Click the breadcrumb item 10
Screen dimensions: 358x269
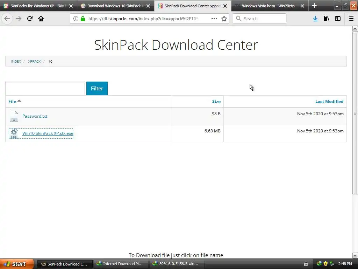50,61
